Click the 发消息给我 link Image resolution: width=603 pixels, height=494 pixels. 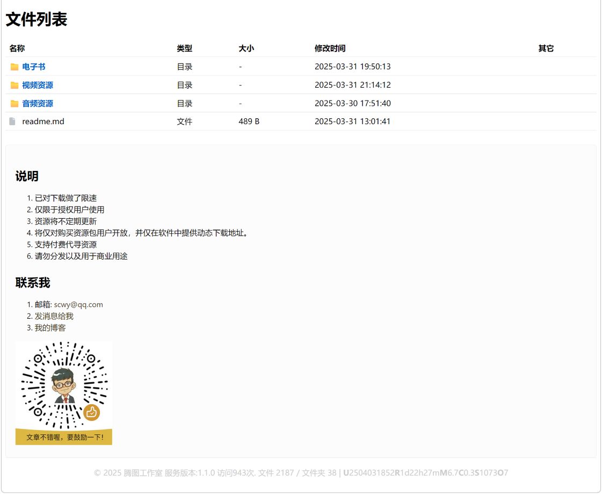54,316
